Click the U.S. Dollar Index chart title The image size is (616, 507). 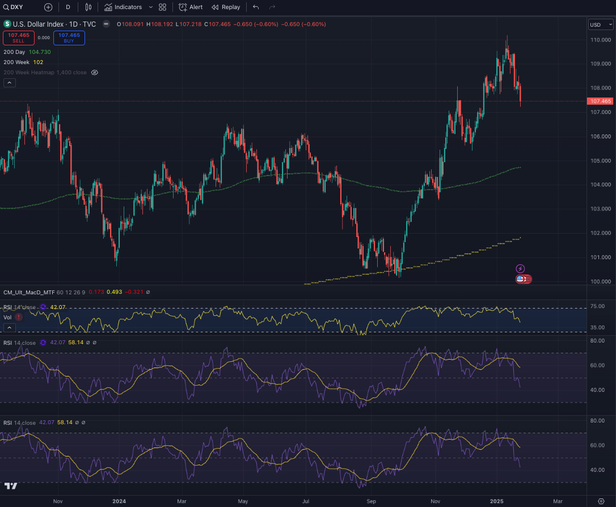[54, 24]
